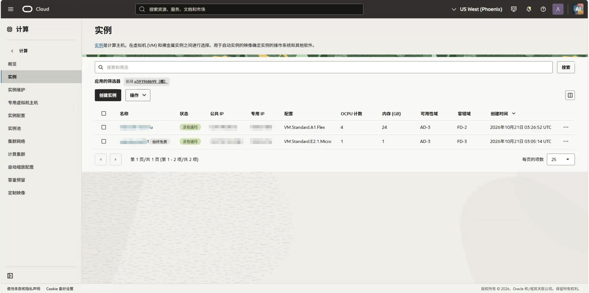This screenshot has width=589, height=293.
Task: Click the magnifier icon in the top search bar
Action: (x=142, y=9)
